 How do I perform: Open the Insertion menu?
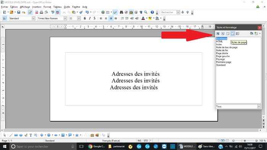pos(37,7)
